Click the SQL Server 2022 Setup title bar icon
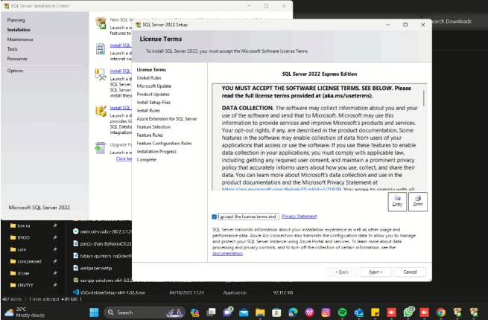Viewport: 488px width, 320px height. (138, 25)
